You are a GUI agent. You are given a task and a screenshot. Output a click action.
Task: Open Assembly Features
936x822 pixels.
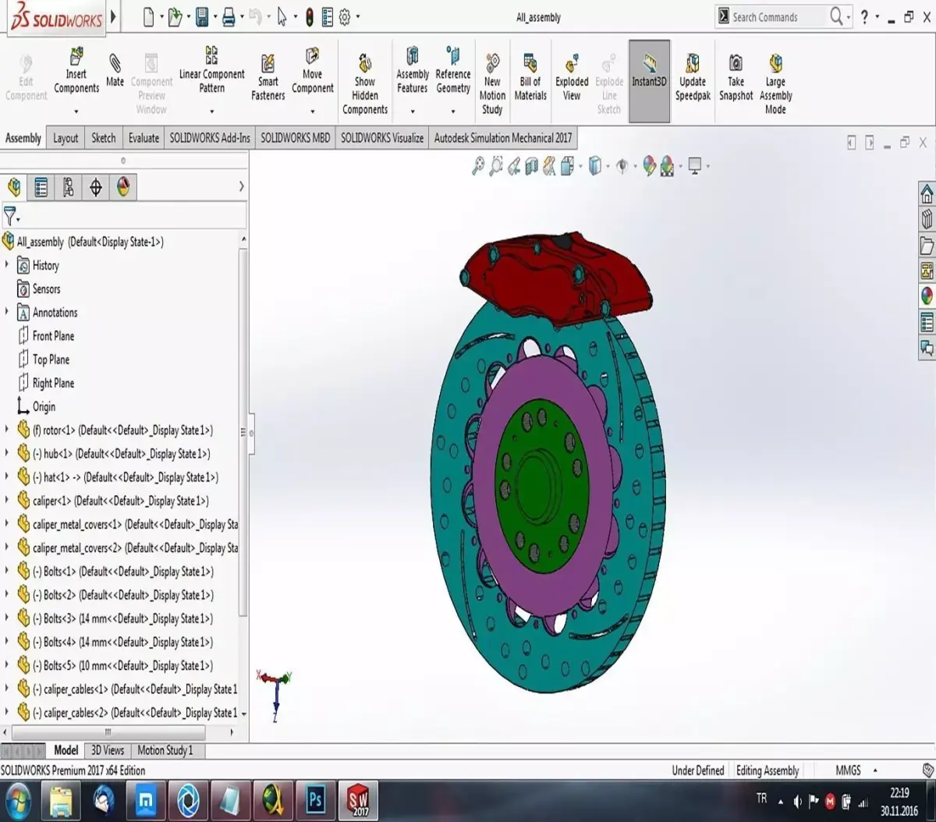tap(412, 74)
